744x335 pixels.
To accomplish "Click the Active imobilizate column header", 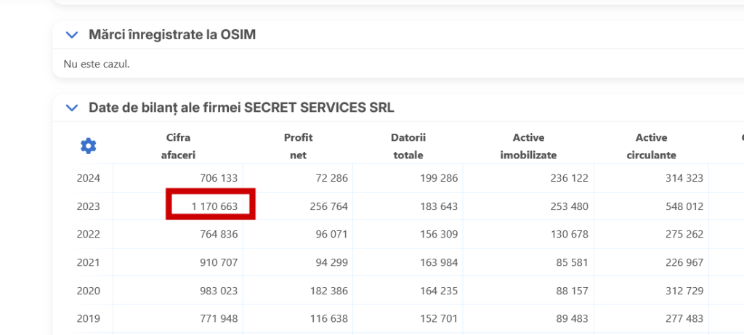I will pos(528,146).
